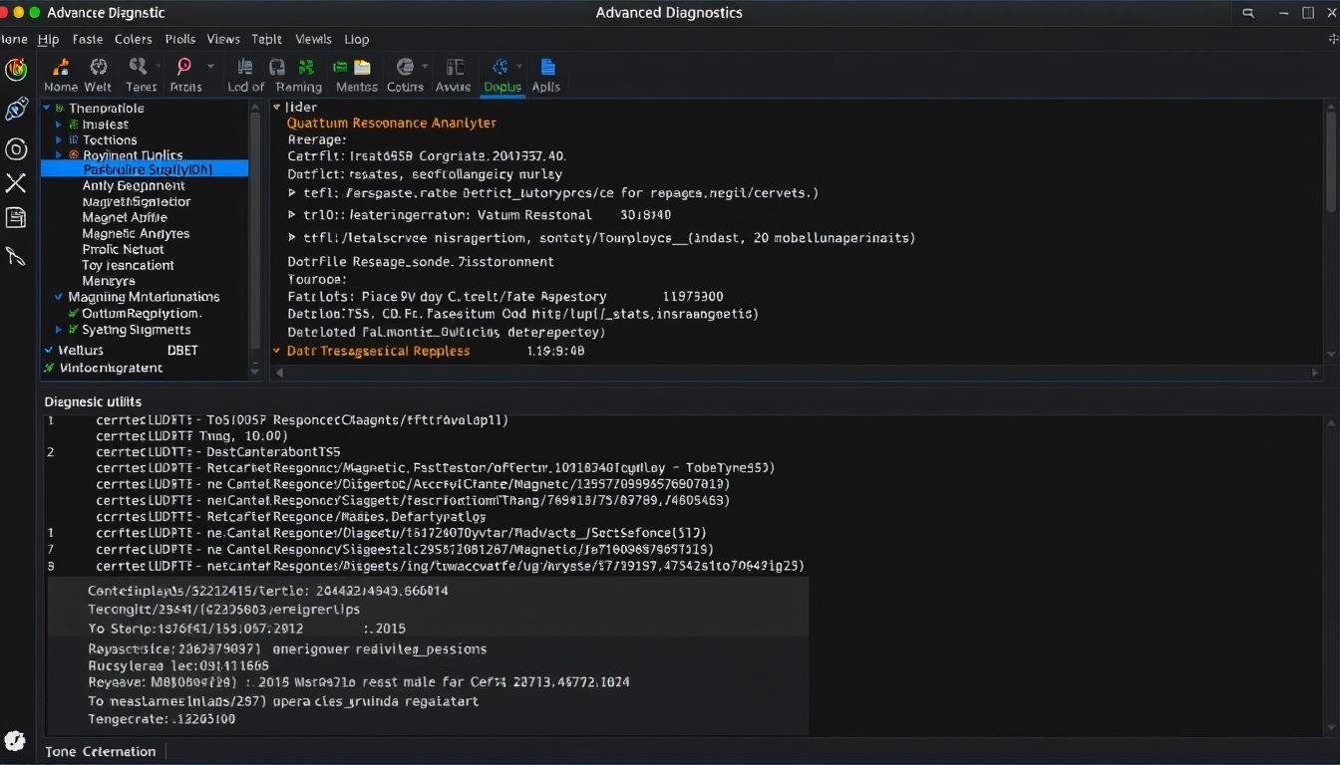1340x765 pixels.
Task: Click the Asvus toolbar icon
Action: pyautogui.click(x=455, y=68)
